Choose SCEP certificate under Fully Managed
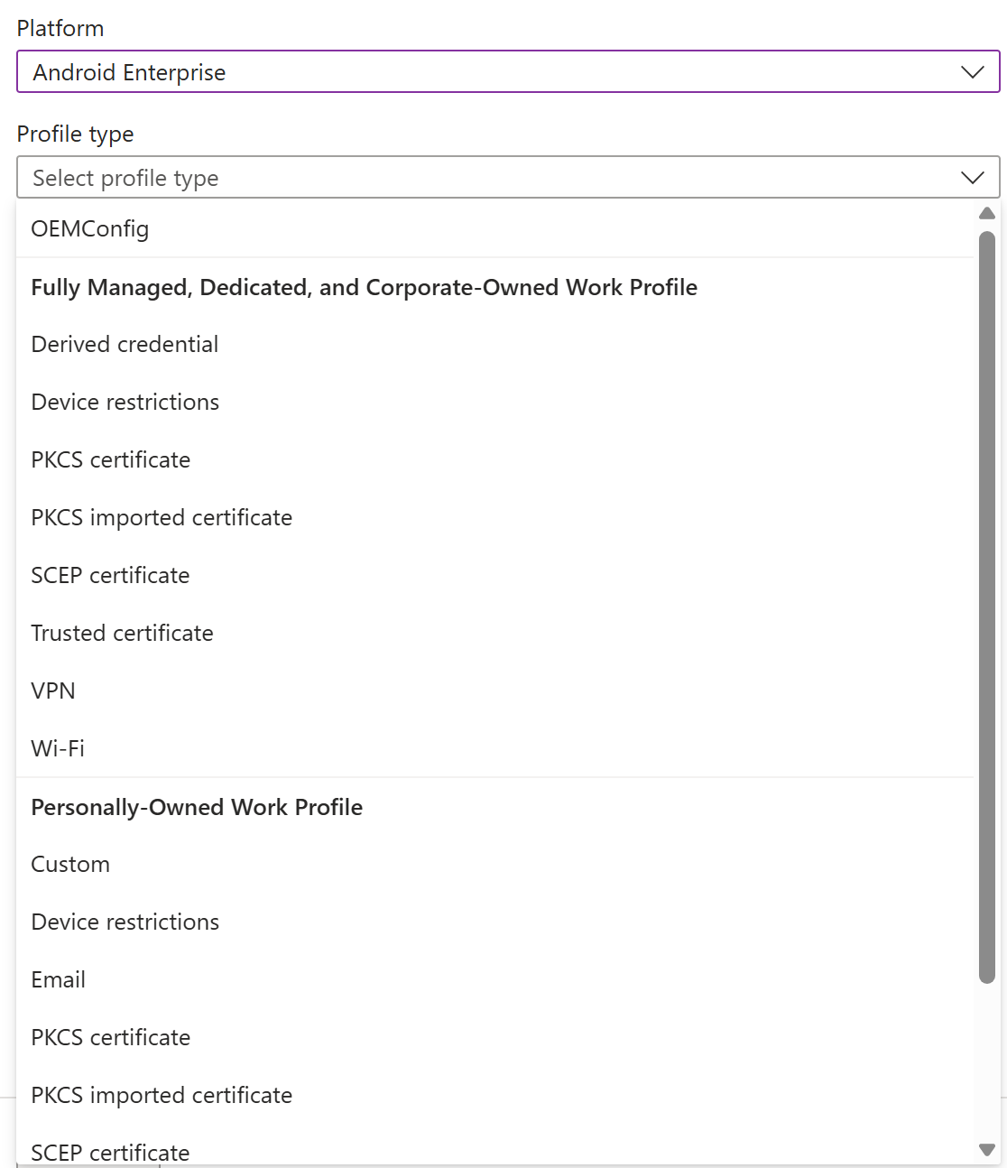1007x1168 pixels. click(110, 576)
